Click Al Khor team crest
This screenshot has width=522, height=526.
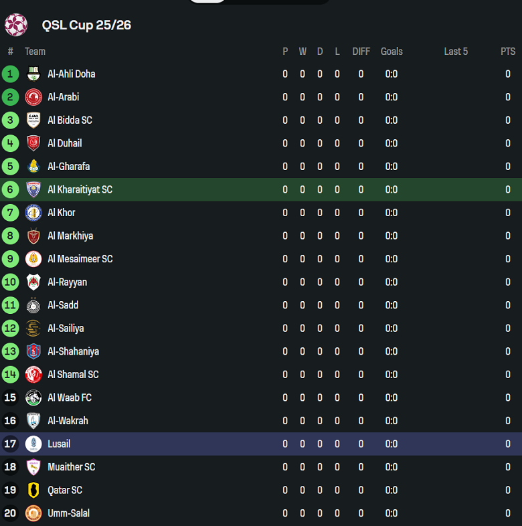(x=33, y=213)
